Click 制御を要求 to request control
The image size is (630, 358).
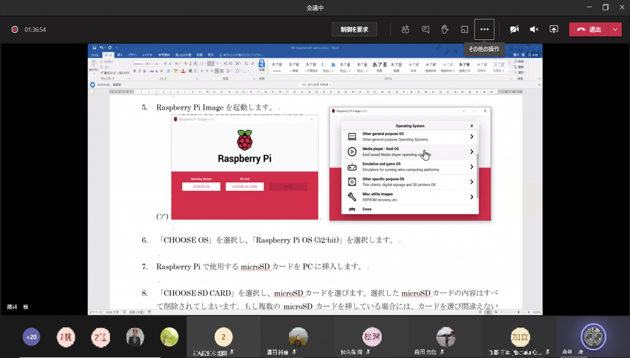click(354, 29)
